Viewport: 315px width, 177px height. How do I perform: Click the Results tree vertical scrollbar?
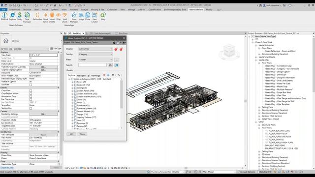click(x=122, y=94)
